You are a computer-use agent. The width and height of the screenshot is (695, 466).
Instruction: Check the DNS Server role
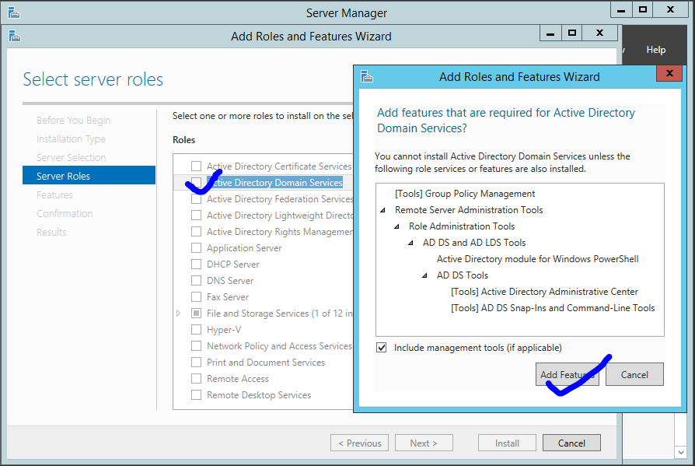point(196,281)
